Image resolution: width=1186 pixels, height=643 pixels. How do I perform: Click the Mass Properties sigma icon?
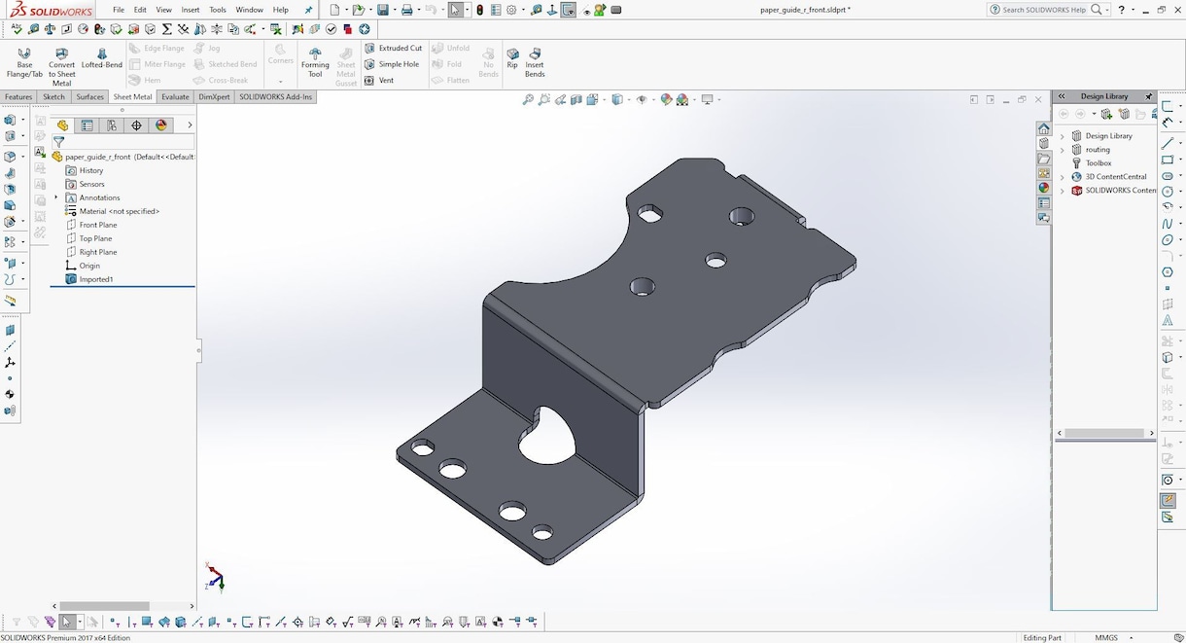pos(167,29)
